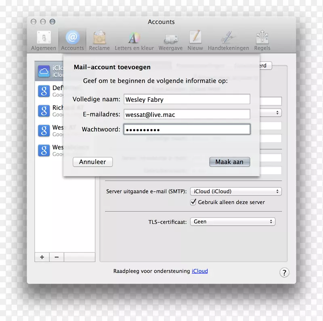Open the Algemeen preferences pane
Viewport: 323px width, 321px height.
[x=43, y=39]
